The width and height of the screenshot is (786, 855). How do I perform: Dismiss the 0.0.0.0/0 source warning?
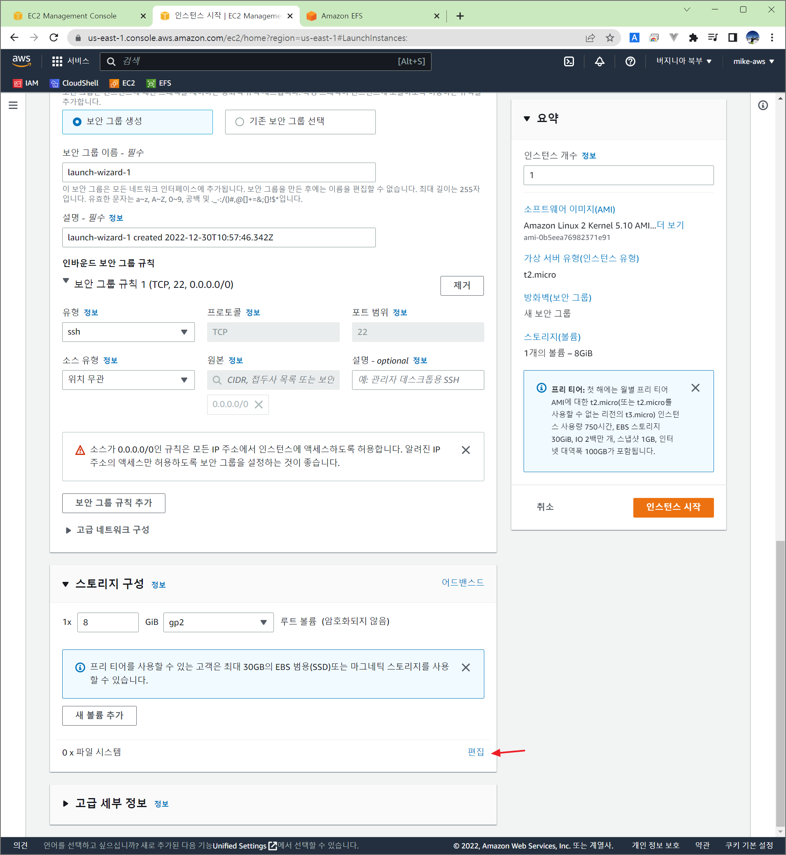pos(466,450)
